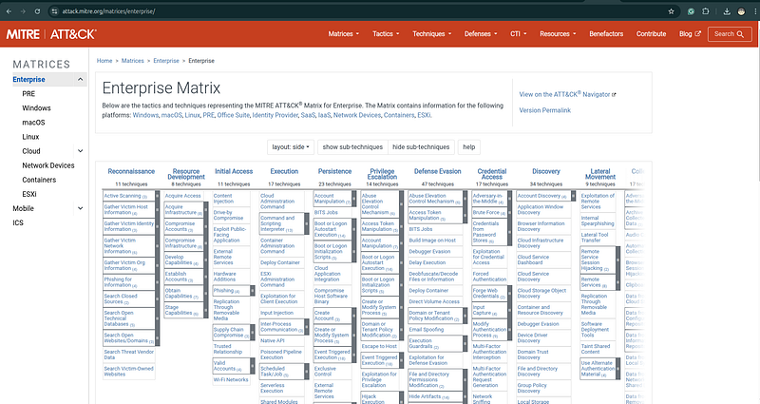760x404 pixels.
Task: Expand sub-techniques handle beside Command and Scripting Interpreter
Action: pos(306,223)
